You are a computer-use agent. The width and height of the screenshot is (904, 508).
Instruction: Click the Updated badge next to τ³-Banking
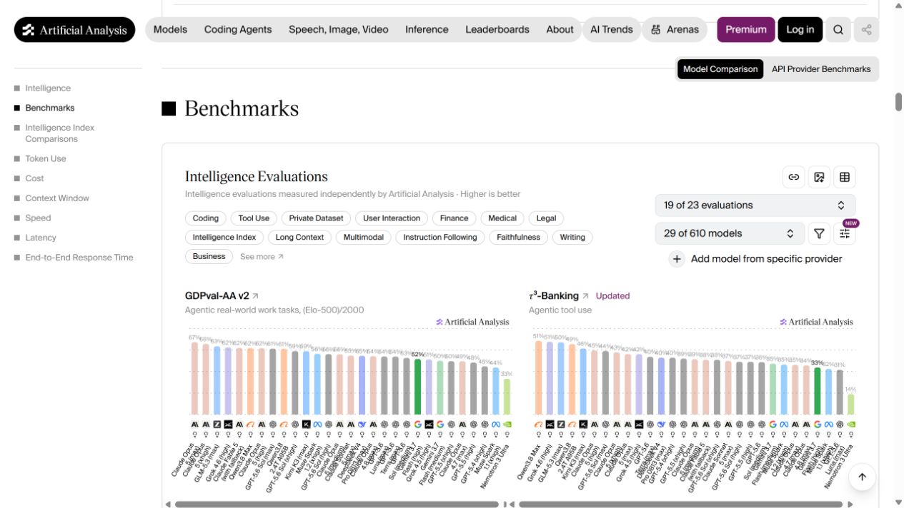point(612,296)
